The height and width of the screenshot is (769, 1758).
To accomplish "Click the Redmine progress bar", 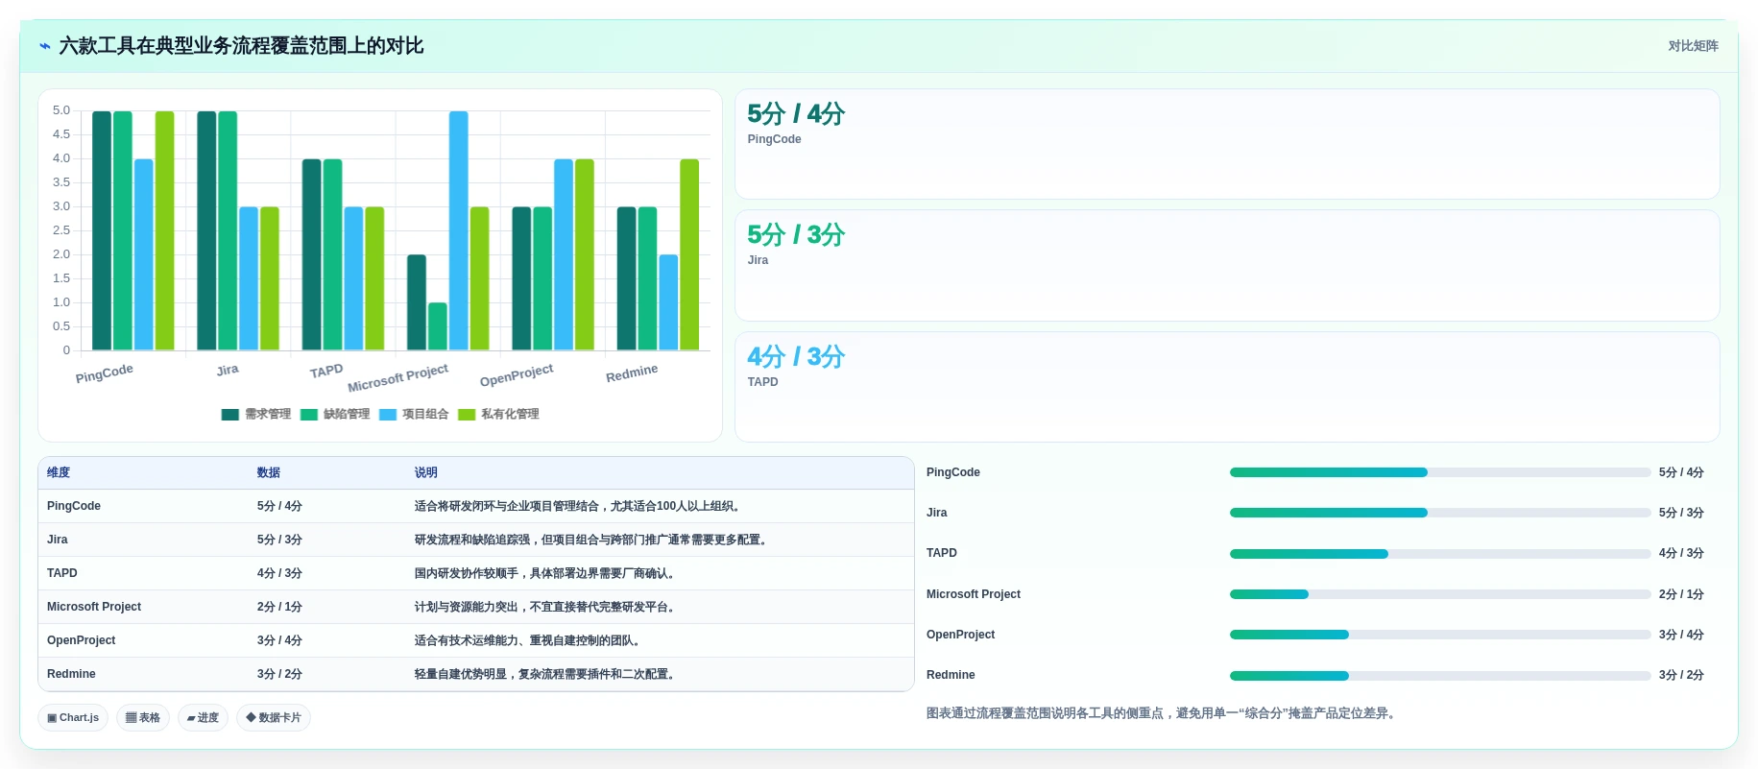I will point(1440,676).
